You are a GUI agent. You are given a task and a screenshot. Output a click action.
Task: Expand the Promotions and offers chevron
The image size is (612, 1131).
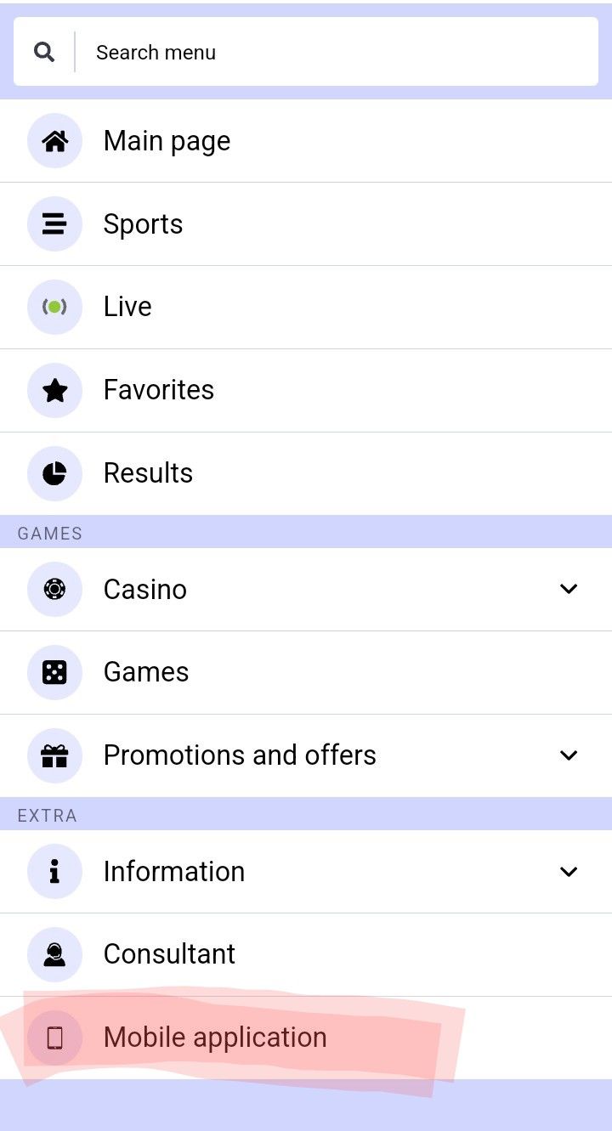click(569, 755)
